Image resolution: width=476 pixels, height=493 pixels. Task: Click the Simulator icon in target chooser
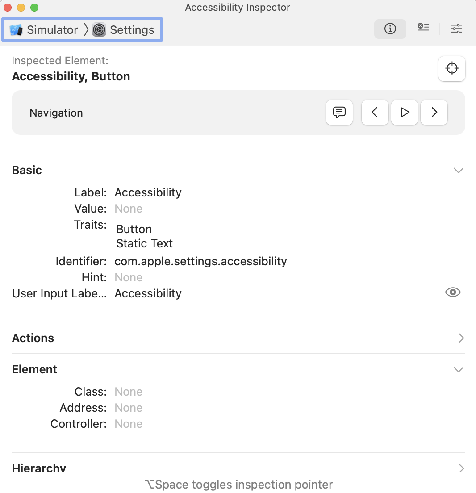(16, 29)
